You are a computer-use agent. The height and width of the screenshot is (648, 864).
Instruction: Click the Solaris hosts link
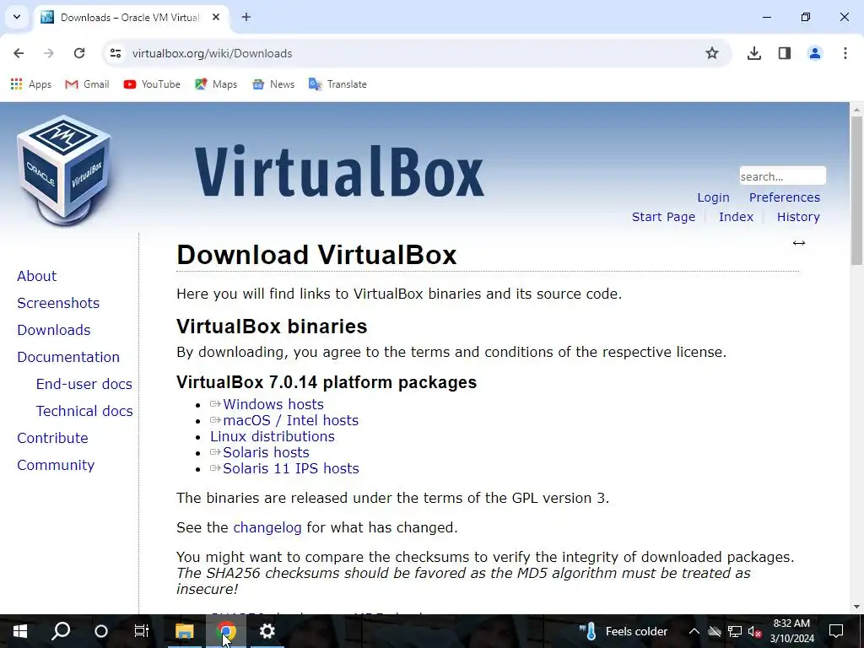pyautogui.click(x=266, y=452)
